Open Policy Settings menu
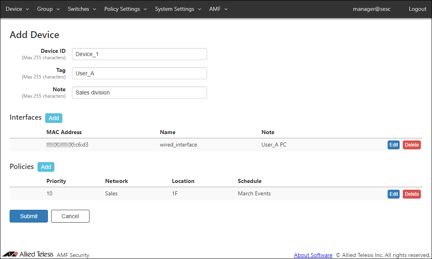Screen dimensions: 432x259 [x=125, y=9]
